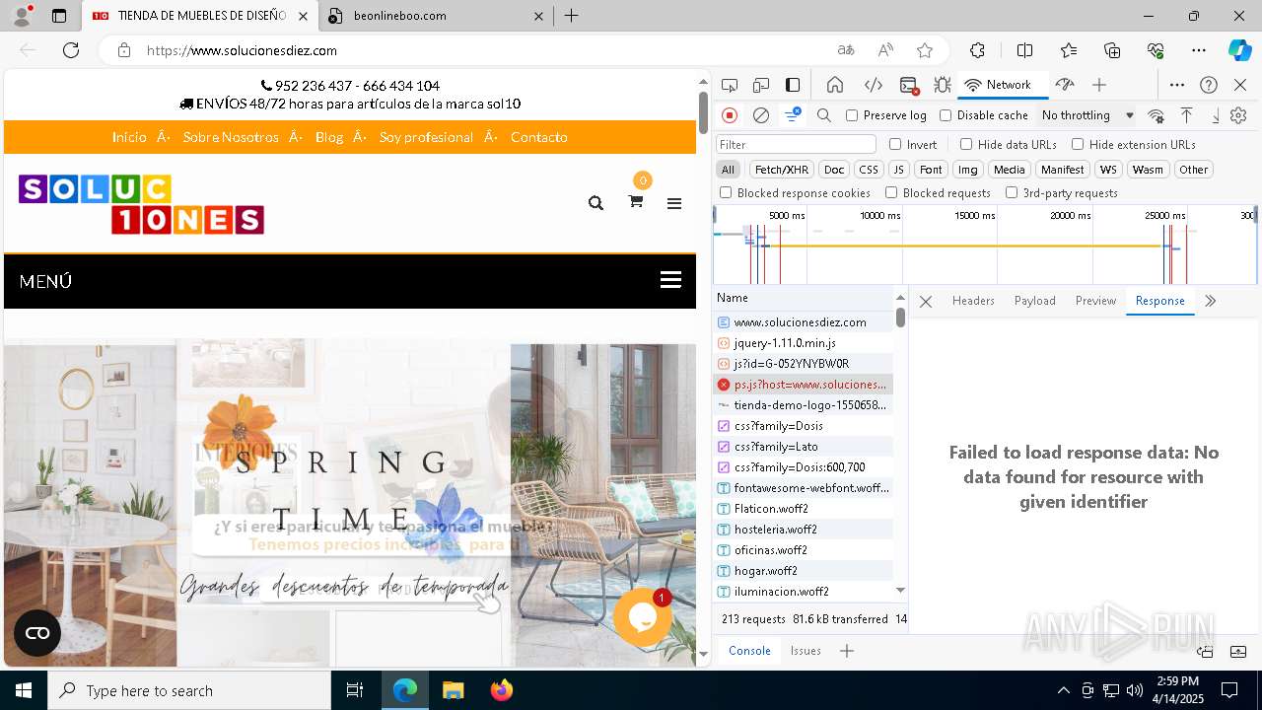The height and width of the screenshot is (710, 1262).
Task: Select the jquery-1.11.0.min.js request
Action: [x=803, y=343]
